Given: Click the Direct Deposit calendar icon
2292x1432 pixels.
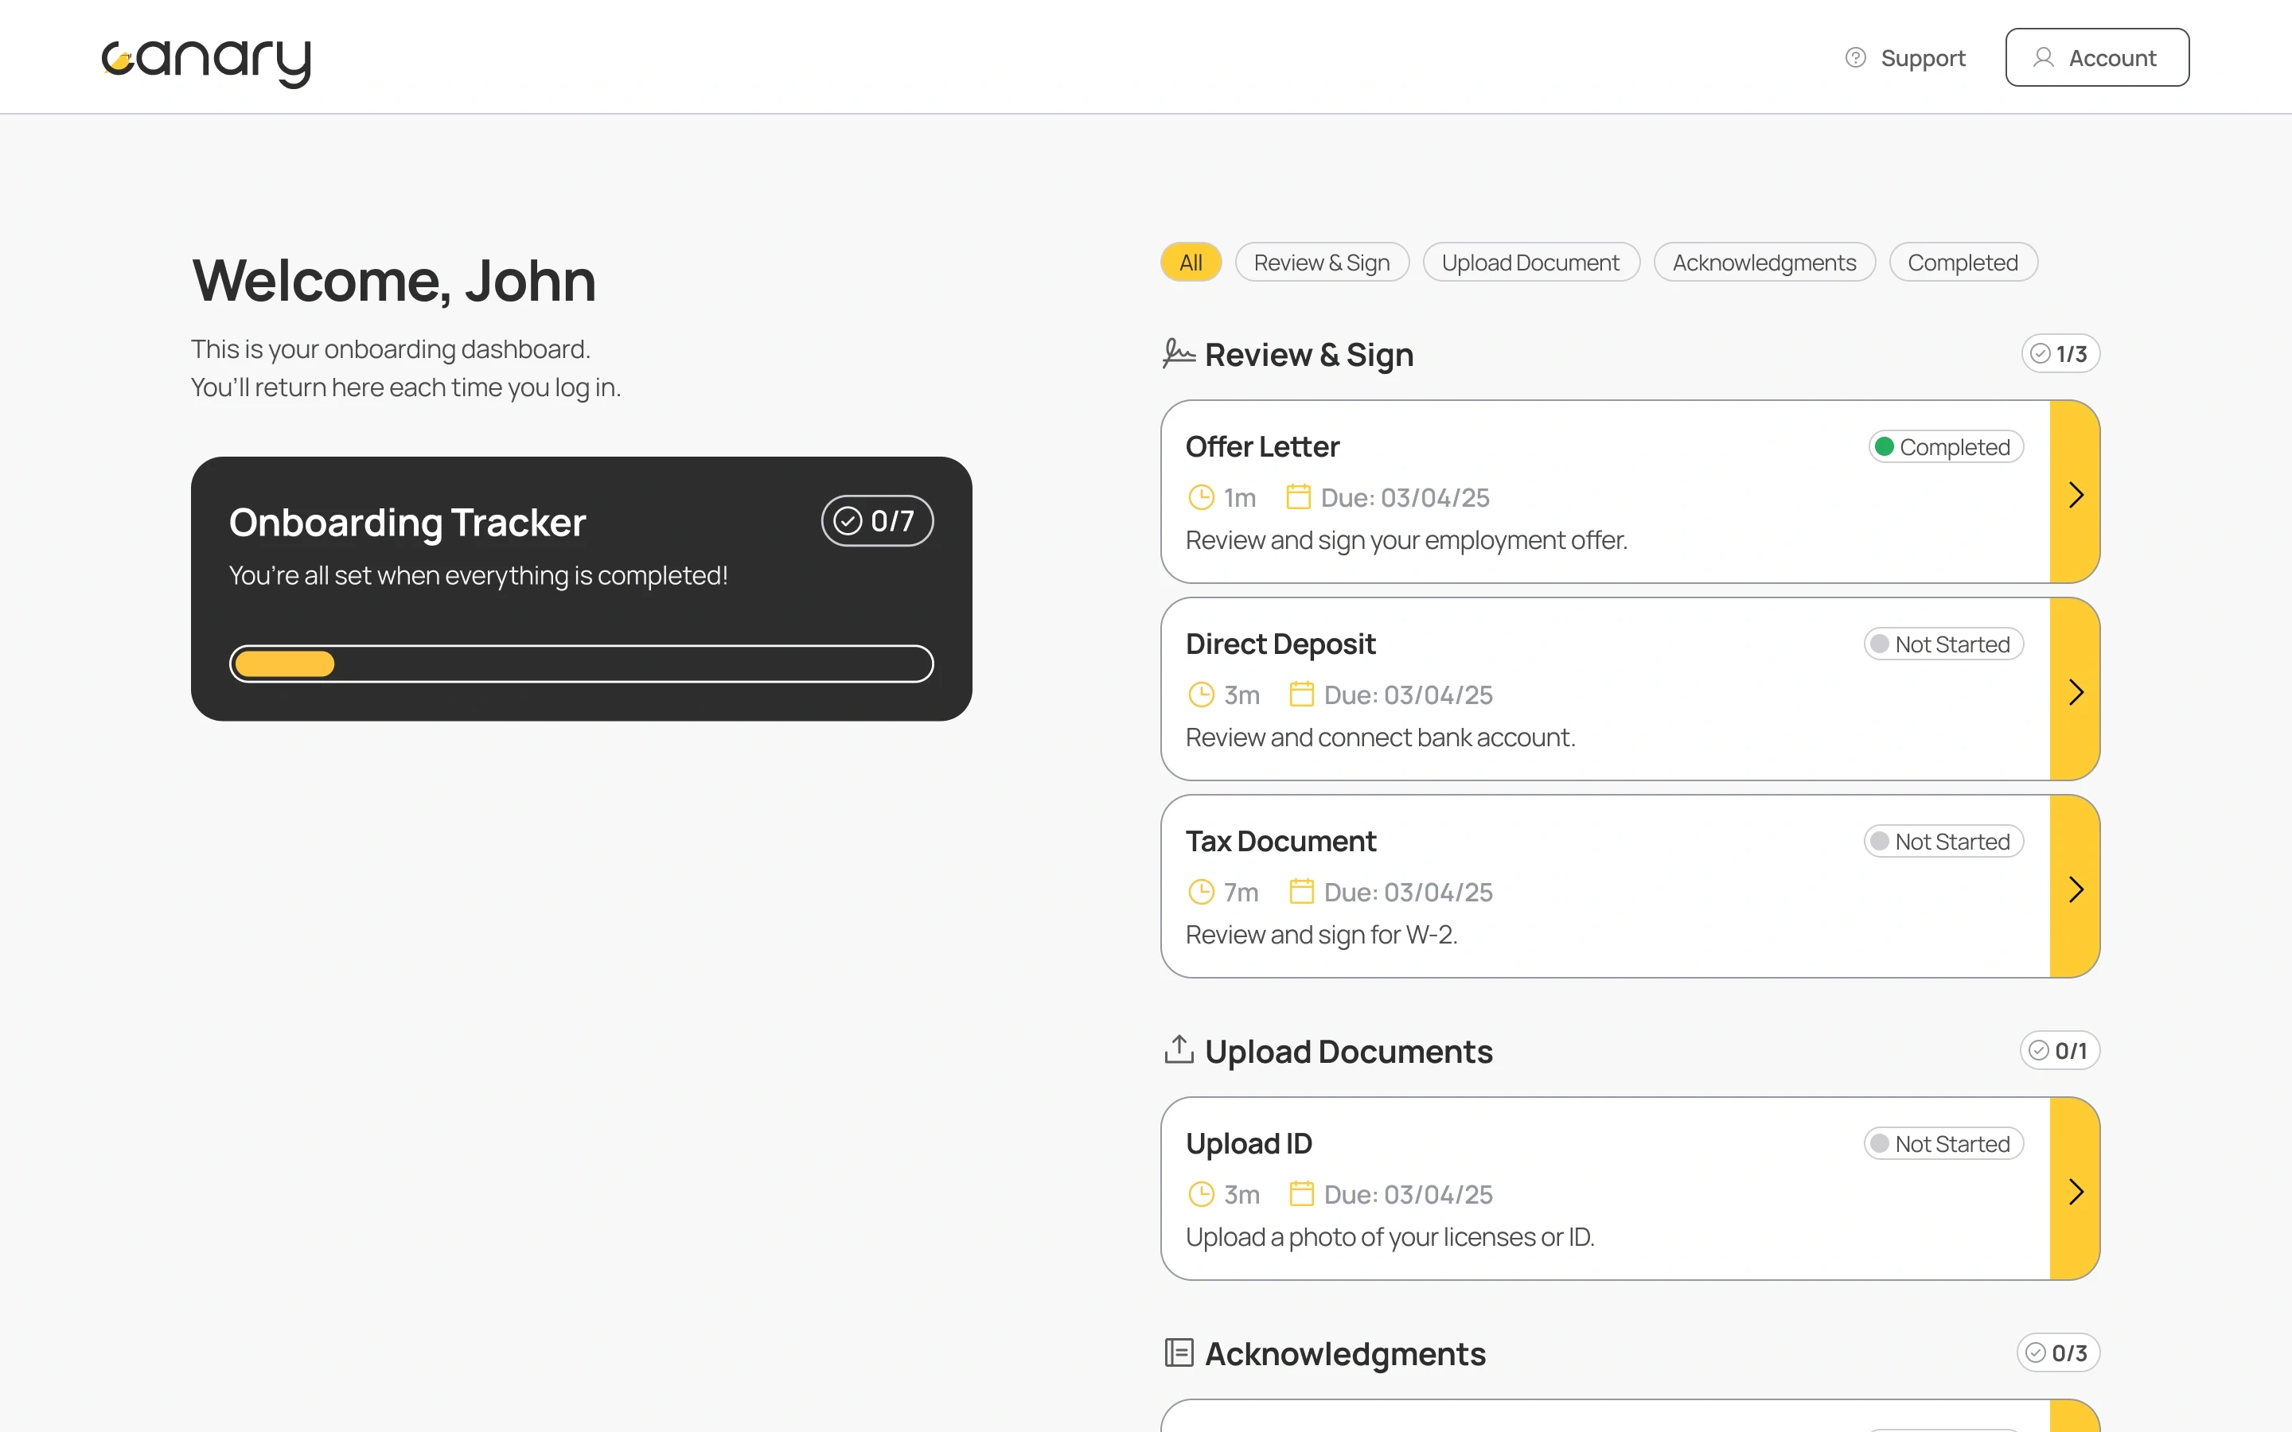Looking at the screenshot, I should (x=1301, y=695).
